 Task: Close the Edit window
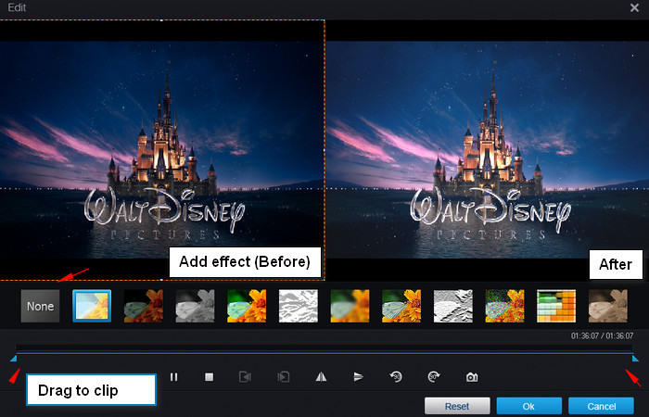[634, 7]
